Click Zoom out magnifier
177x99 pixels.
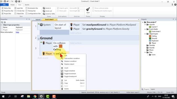coord(44,11)
